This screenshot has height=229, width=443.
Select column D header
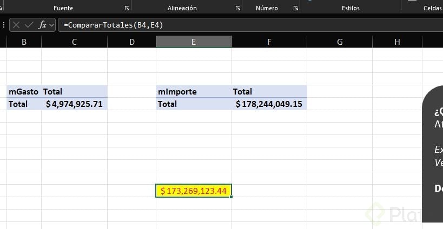pos(131,42)
